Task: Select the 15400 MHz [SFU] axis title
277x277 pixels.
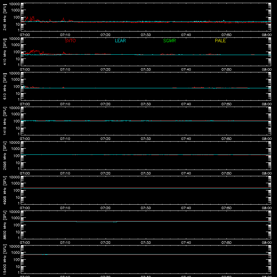Action: 5,259
